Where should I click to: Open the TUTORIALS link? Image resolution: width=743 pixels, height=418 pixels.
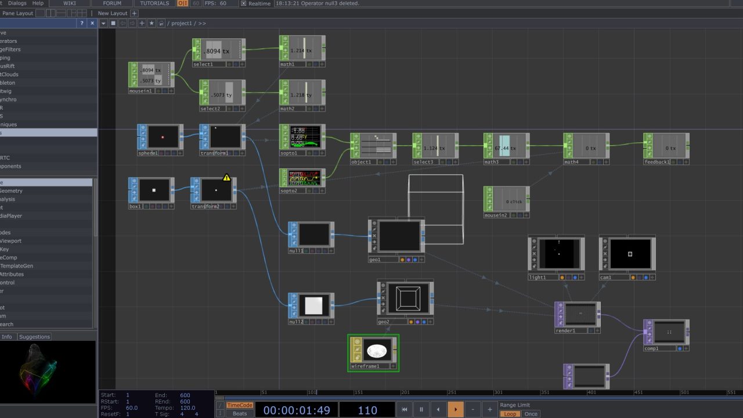pos(154,3)
